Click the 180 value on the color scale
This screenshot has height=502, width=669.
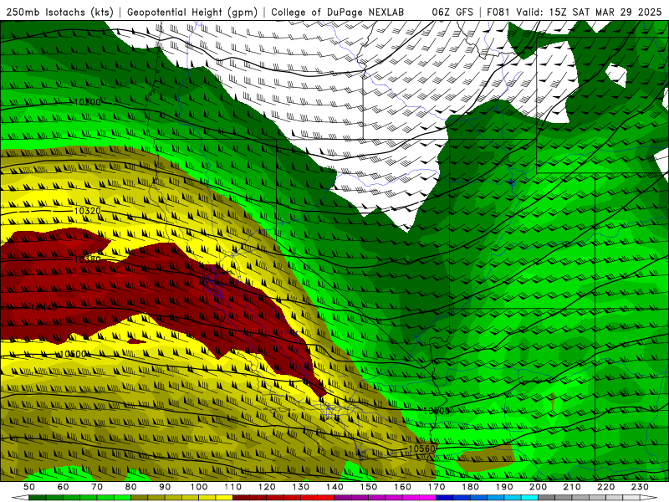[x=470, y=487]
